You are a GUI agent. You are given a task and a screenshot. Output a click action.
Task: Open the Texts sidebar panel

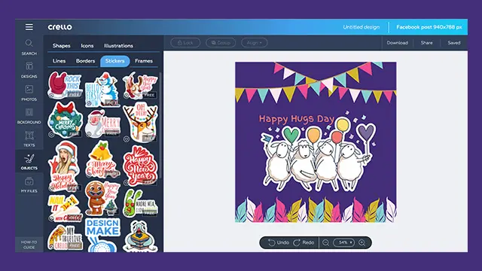point(29,139)
